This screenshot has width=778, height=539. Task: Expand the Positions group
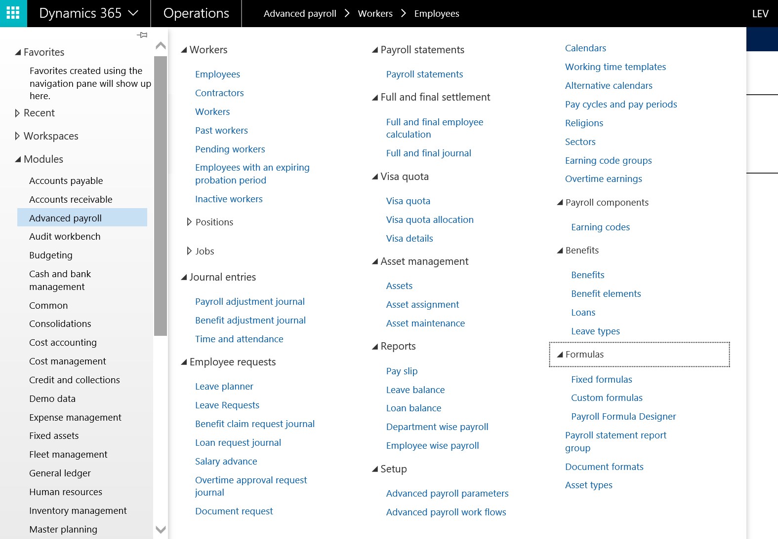189,222
